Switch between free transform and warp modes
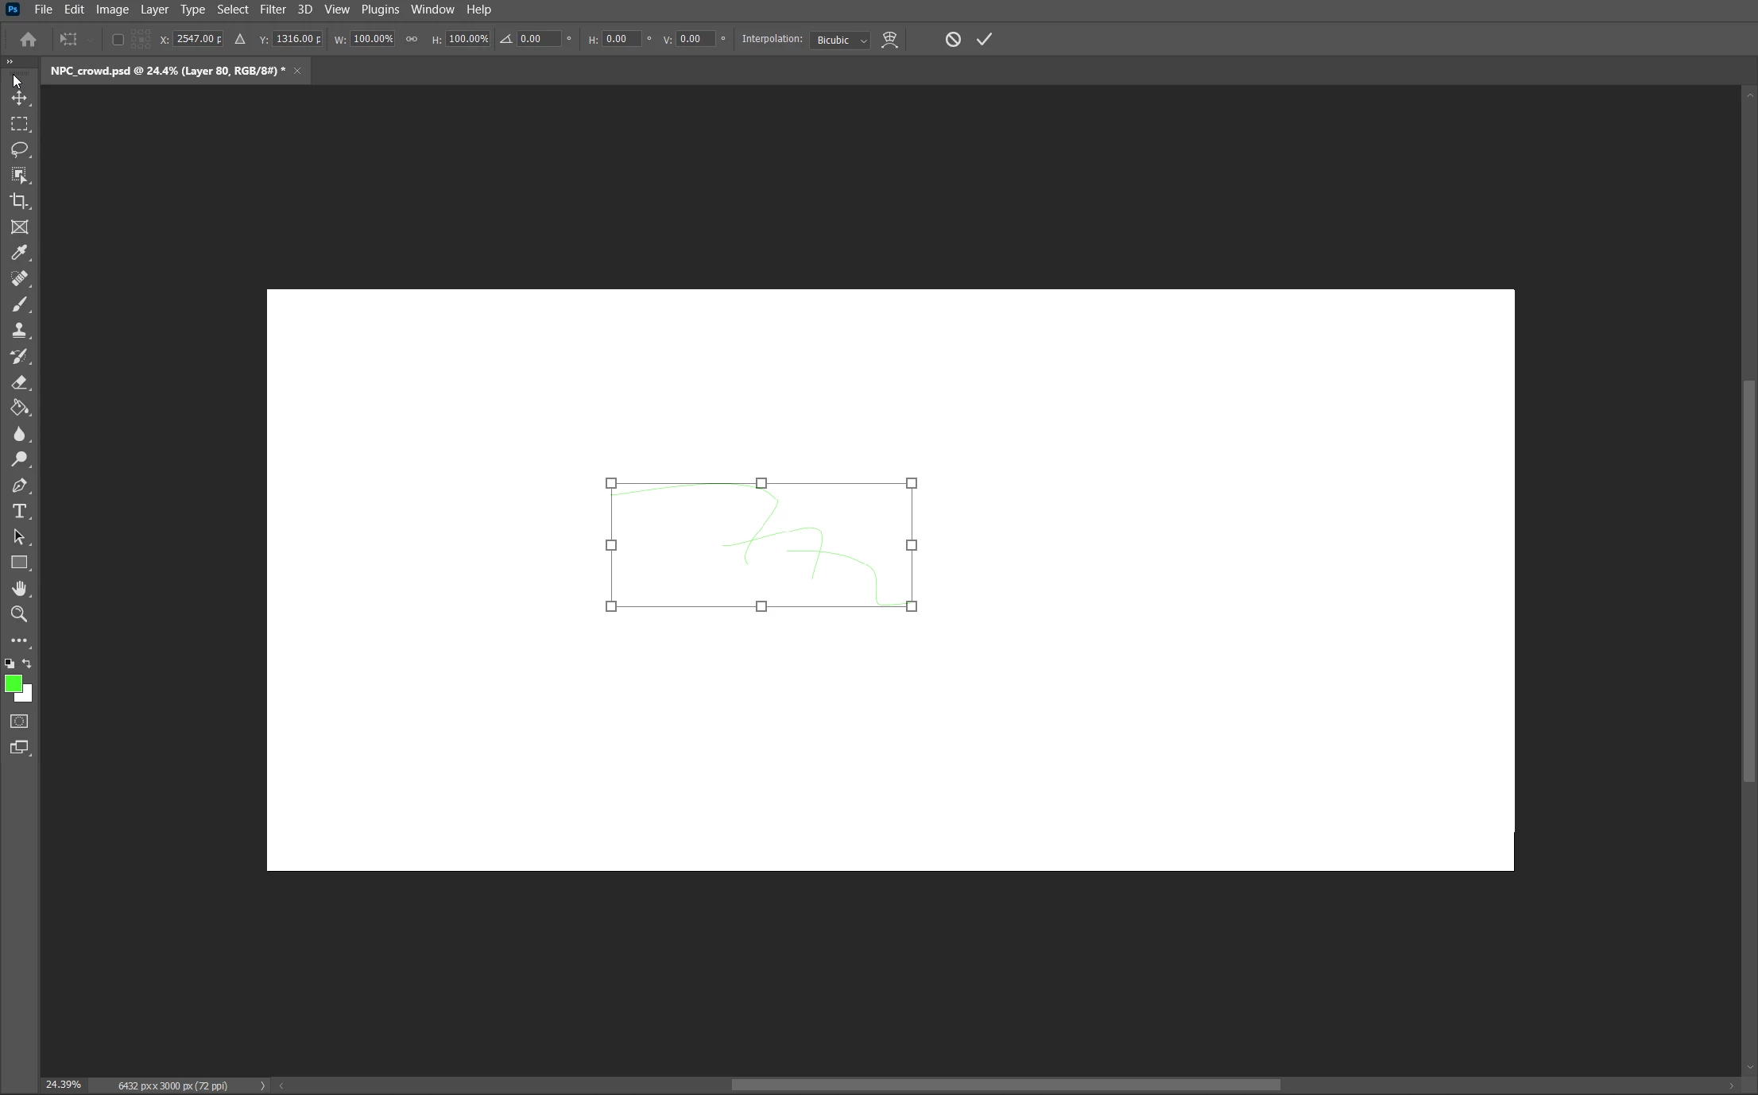1758x1095 pixels. click(889, 40)
